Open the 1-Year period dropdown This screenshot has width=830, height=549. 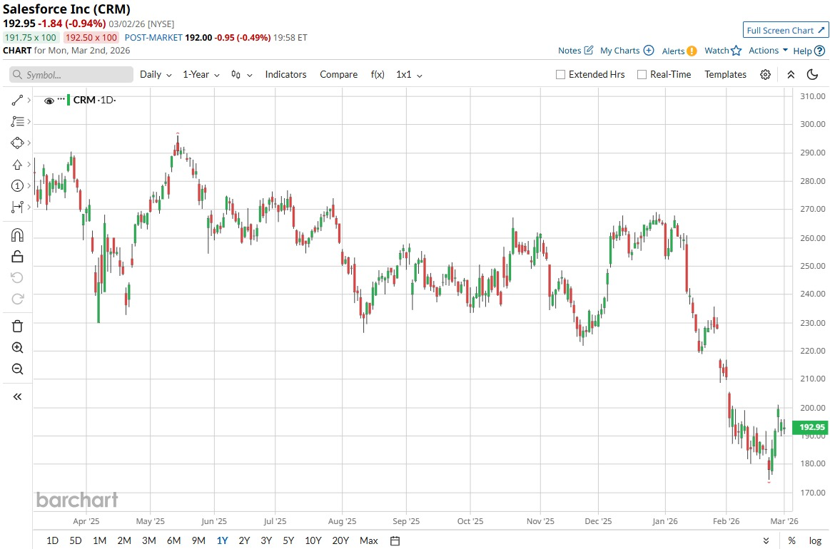(x=201, y=75)
